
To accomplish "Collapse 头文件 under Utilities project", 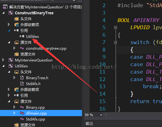I will click(x=9, y=72).
